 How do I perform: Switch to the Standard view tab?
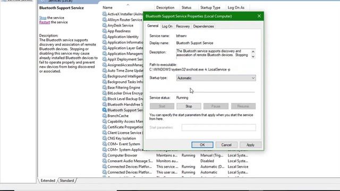(x=67, y=180)
